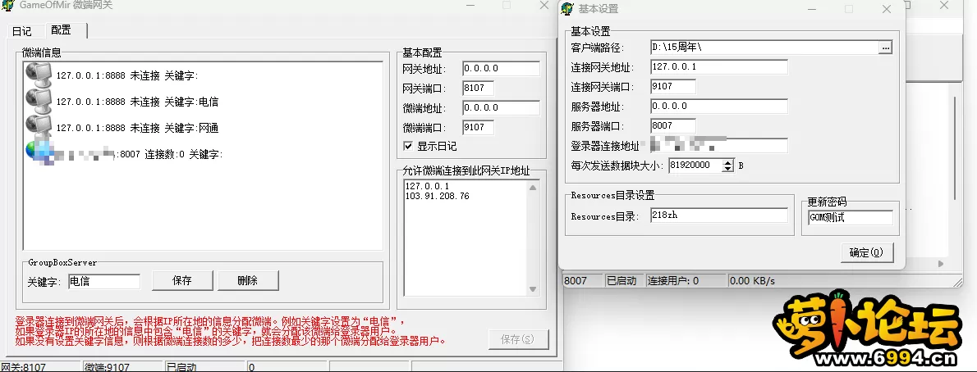Click the greyed 保存(S) button

point(518,340)
